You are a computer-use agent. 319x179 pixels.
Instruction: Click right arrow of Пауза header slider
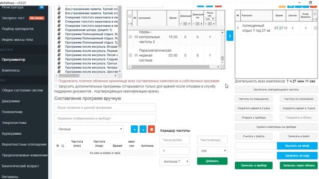[214, 24]
